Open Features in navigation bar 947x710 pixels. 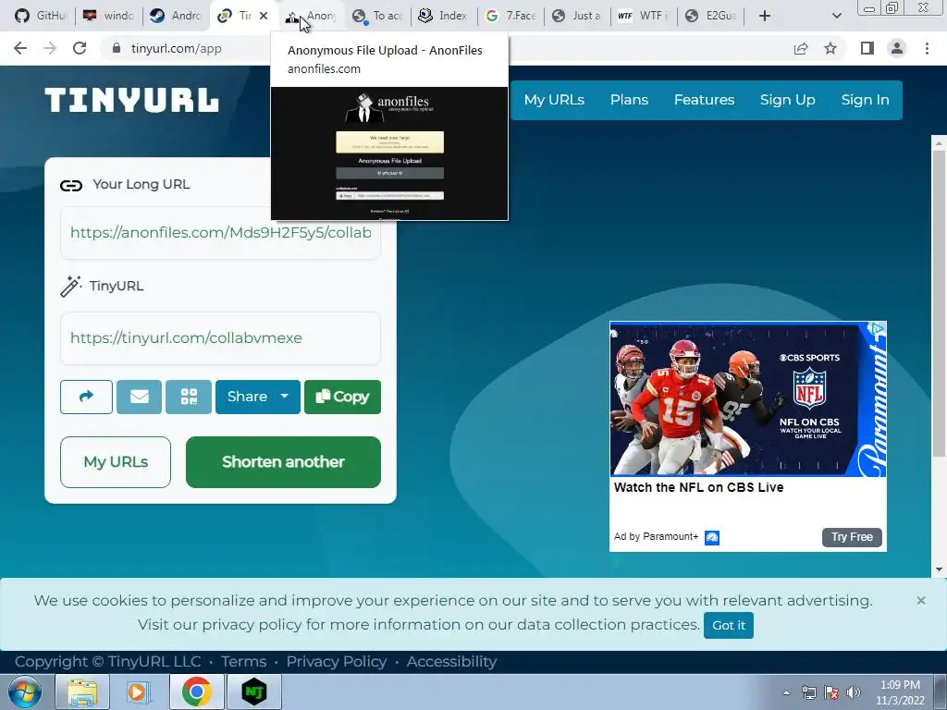coord(704,100)
